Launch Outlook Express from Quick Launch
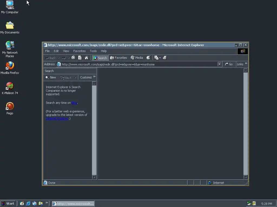The height and width of the screenshot is (207, 277). tap(34, 204)
